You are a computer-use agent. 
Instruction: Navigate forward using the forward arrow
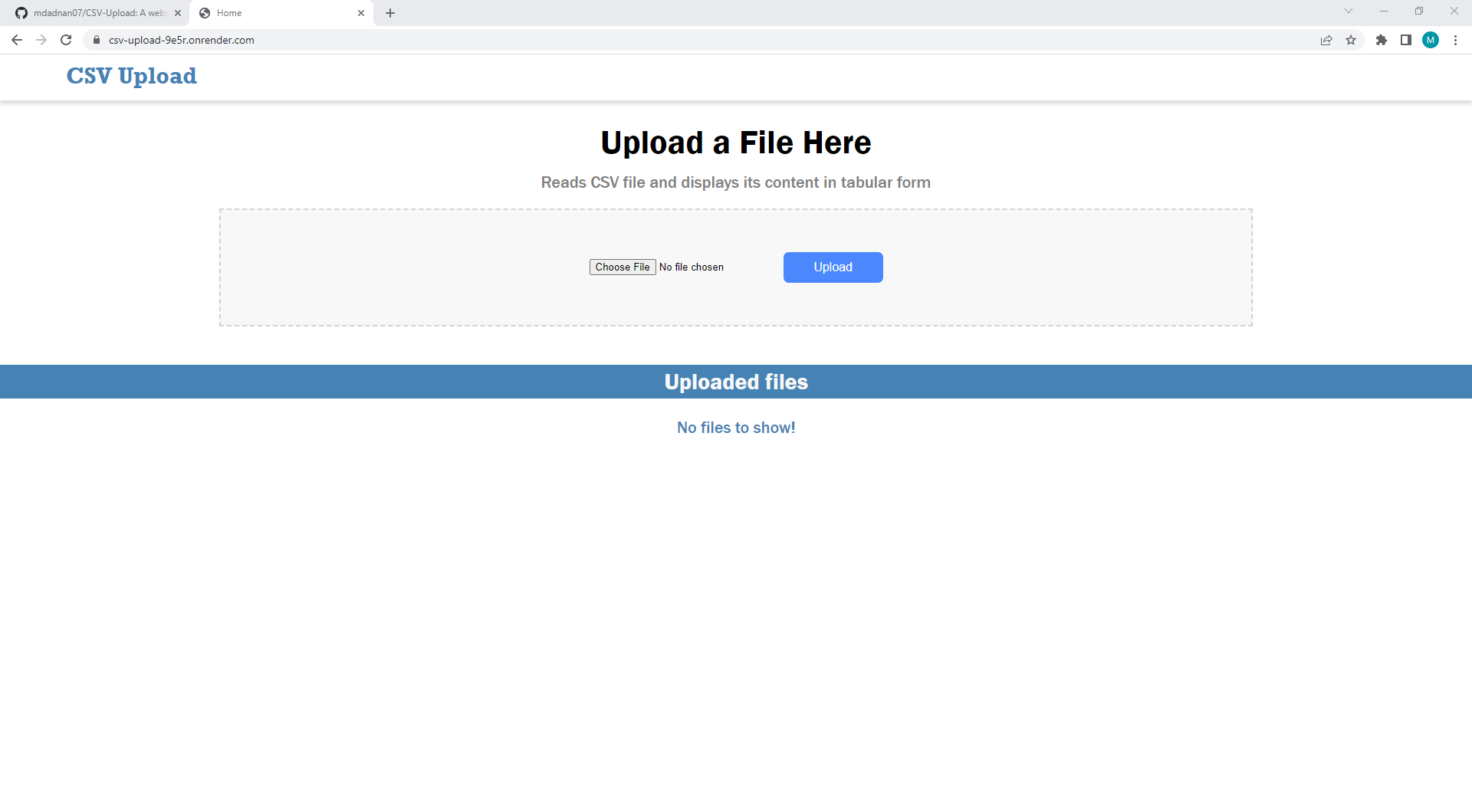pyautogui.click(x=41, y=40)
